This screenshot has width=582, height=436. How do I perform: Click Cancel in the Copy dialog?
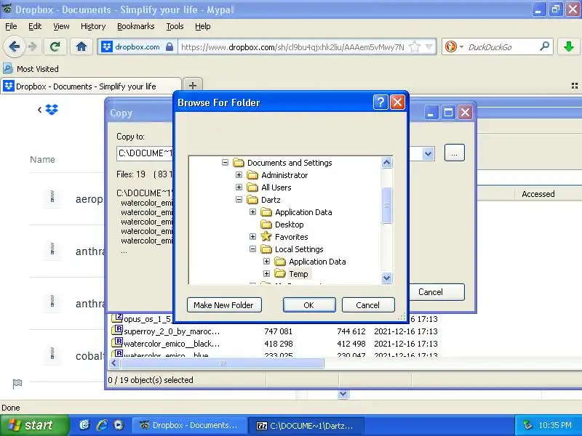(436, 292)
